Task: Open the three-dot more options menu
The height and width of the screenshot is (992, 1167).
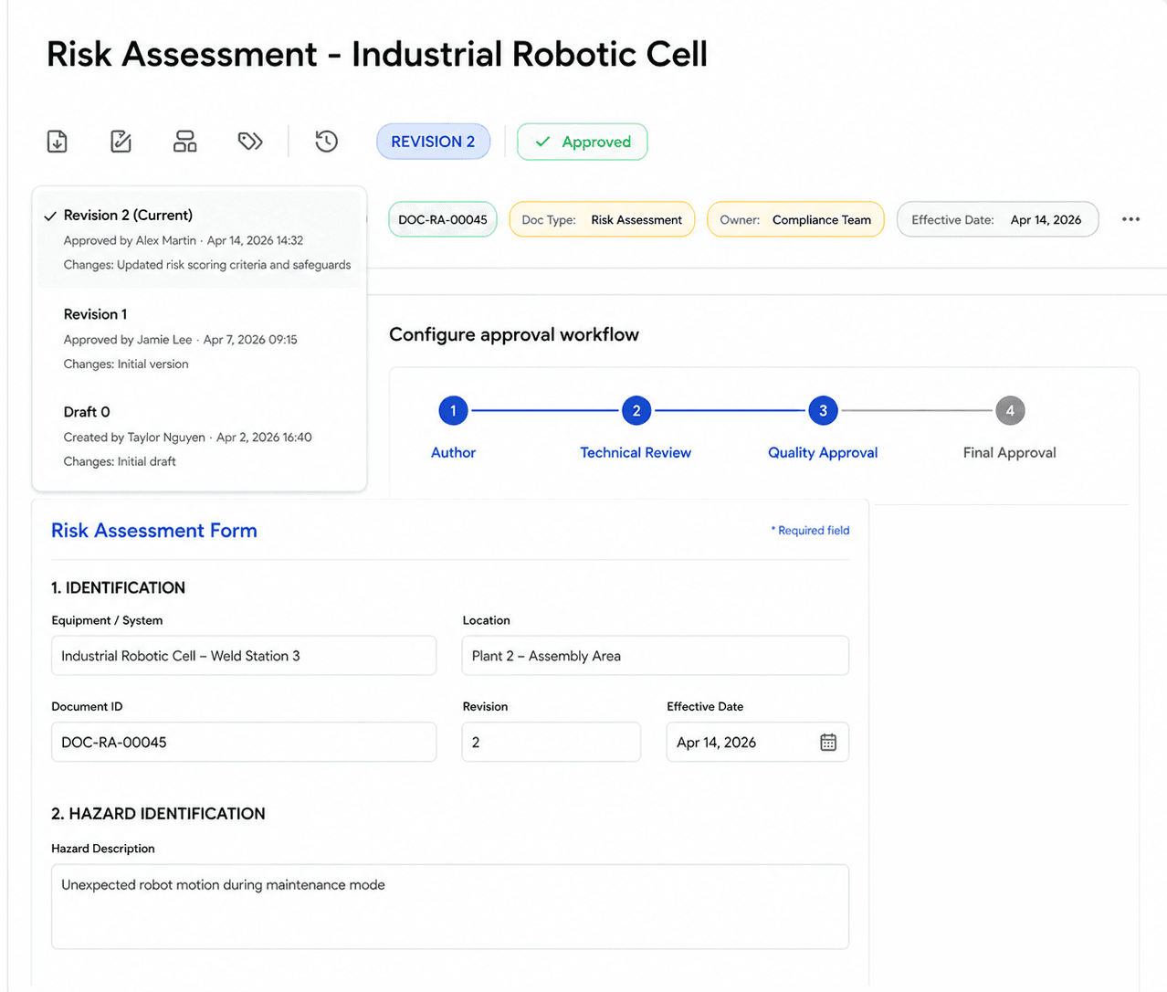Action: [1130, 219]
